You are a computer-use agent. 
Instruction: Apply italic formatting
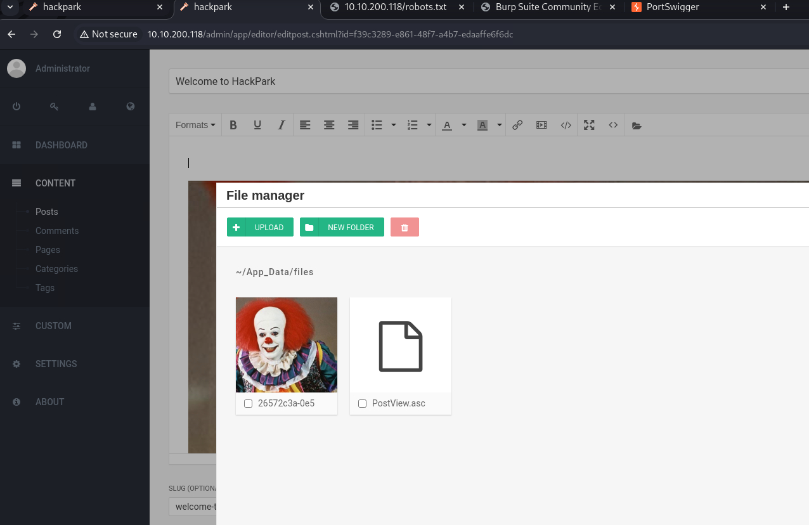coord(282,125)
